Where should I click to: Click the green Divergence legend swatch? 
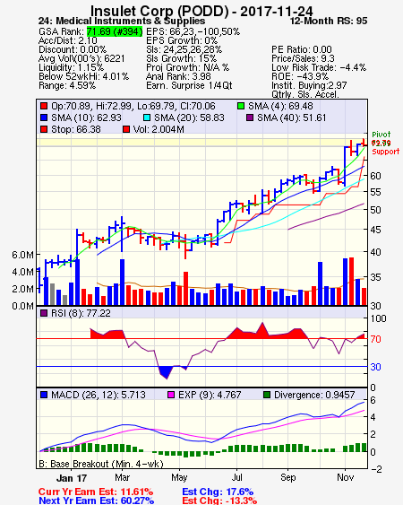click(267, 395)
